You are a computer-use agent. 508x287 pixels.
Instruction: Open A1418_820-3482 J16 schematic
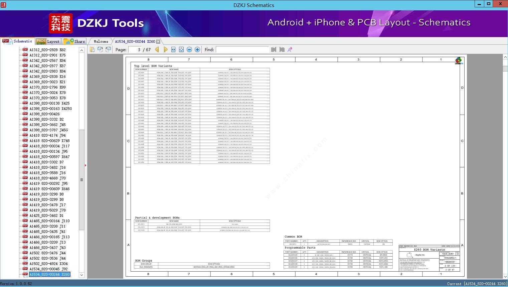(47, 167)
